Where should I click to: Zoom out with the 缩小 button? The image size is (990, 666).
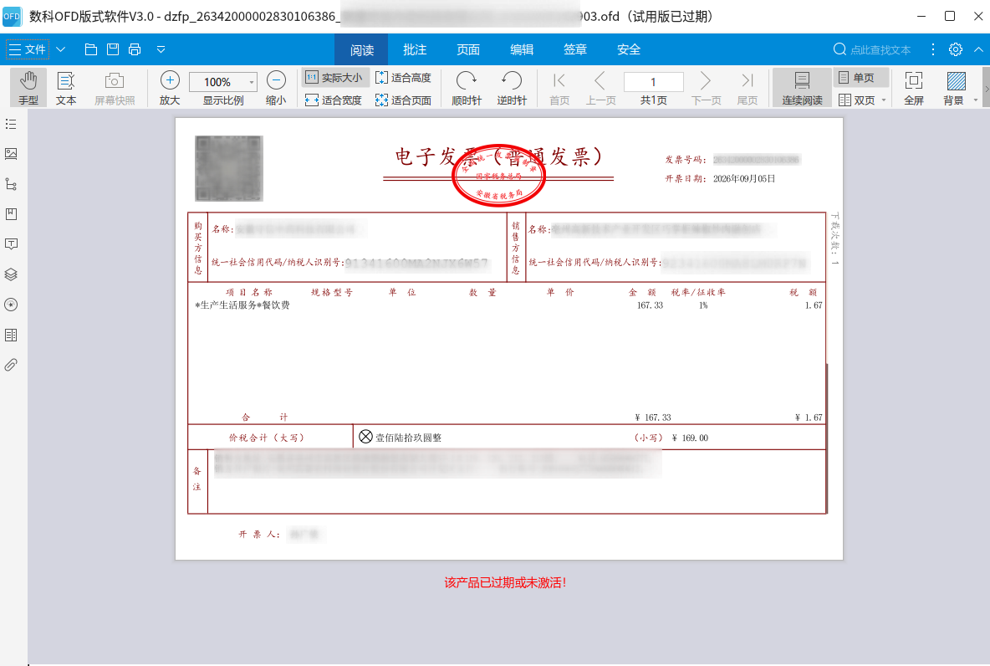pyautogui.click(x=276, y=87)
